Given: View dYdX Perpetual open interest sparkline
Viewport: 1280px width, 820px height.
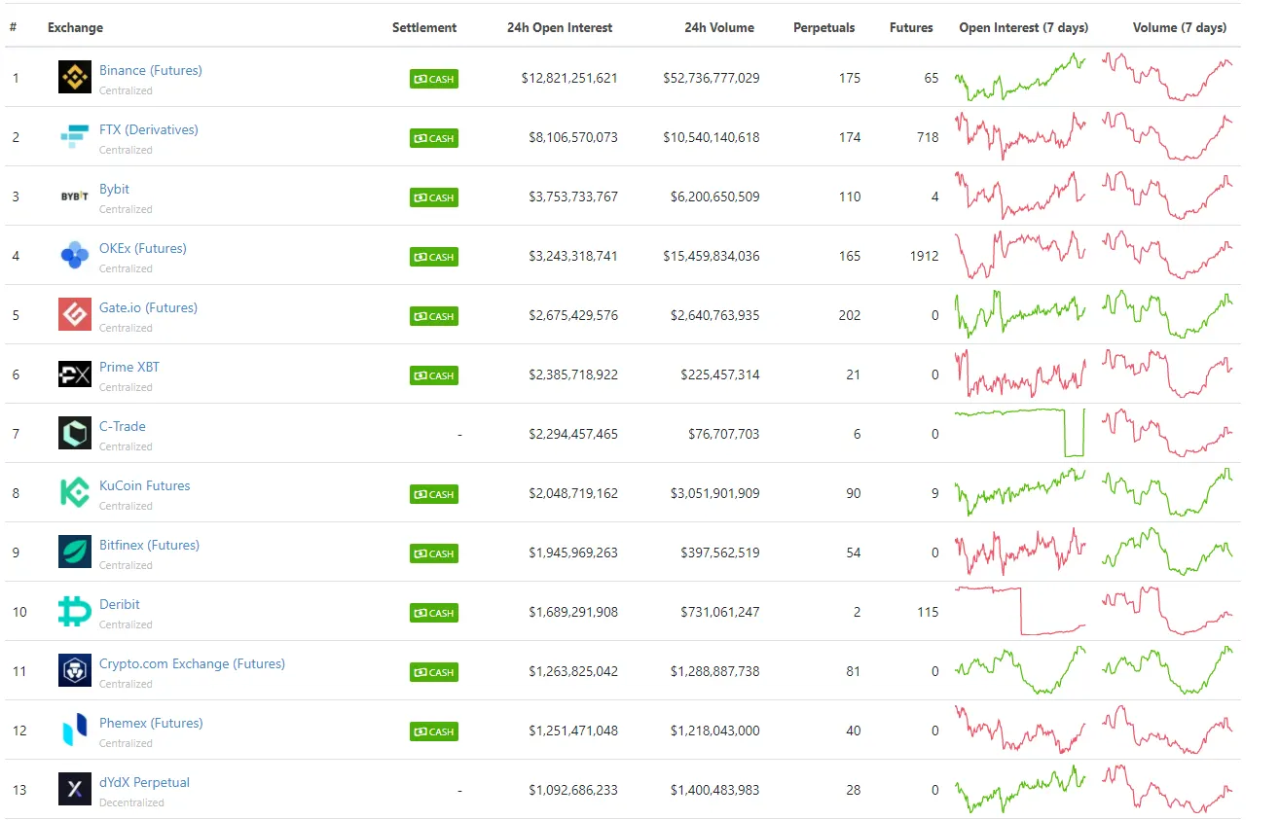Looking at the screenshot, I should [1020, 789].
